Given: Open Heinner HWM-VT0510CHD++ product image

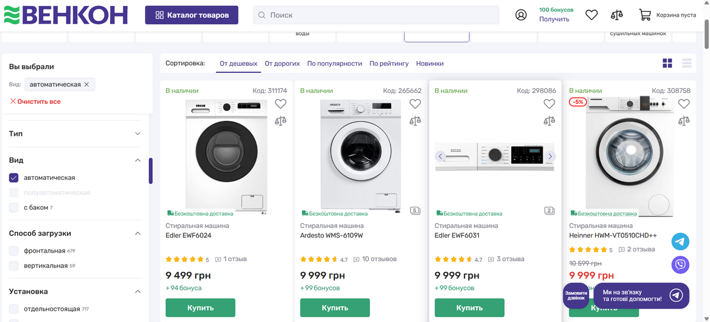Looking at the screenshot, I should tap(630, 156).
